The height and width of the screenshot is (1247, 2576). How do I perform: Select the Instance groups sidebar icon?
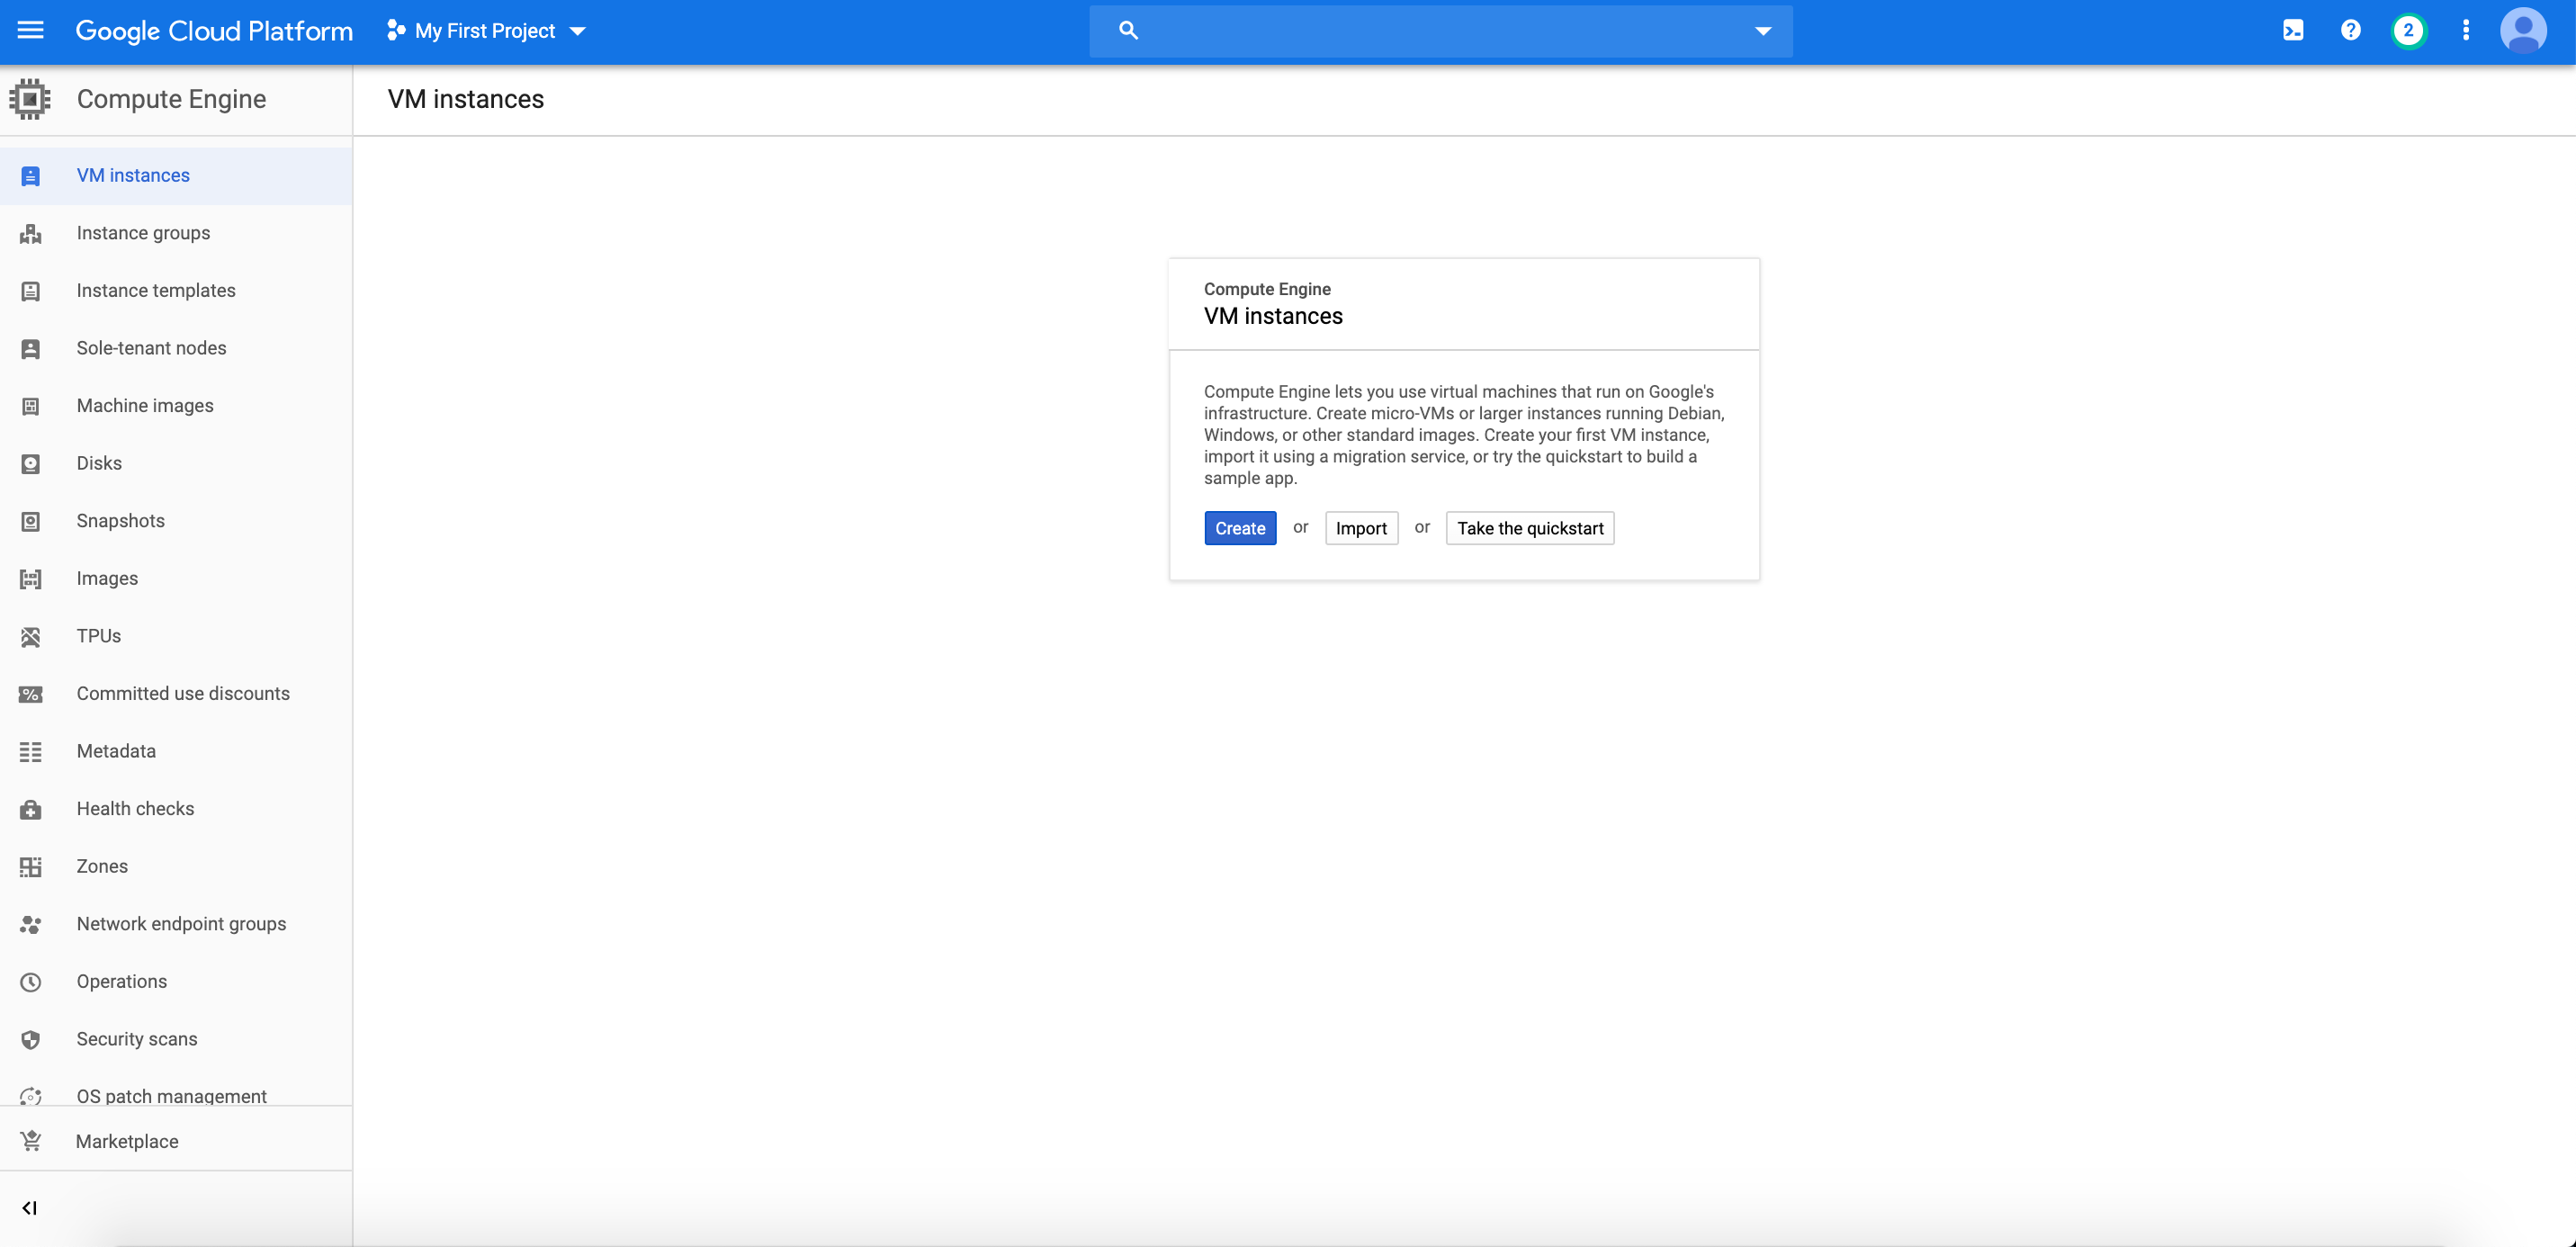pyautogui.click(x=31, y=233)
